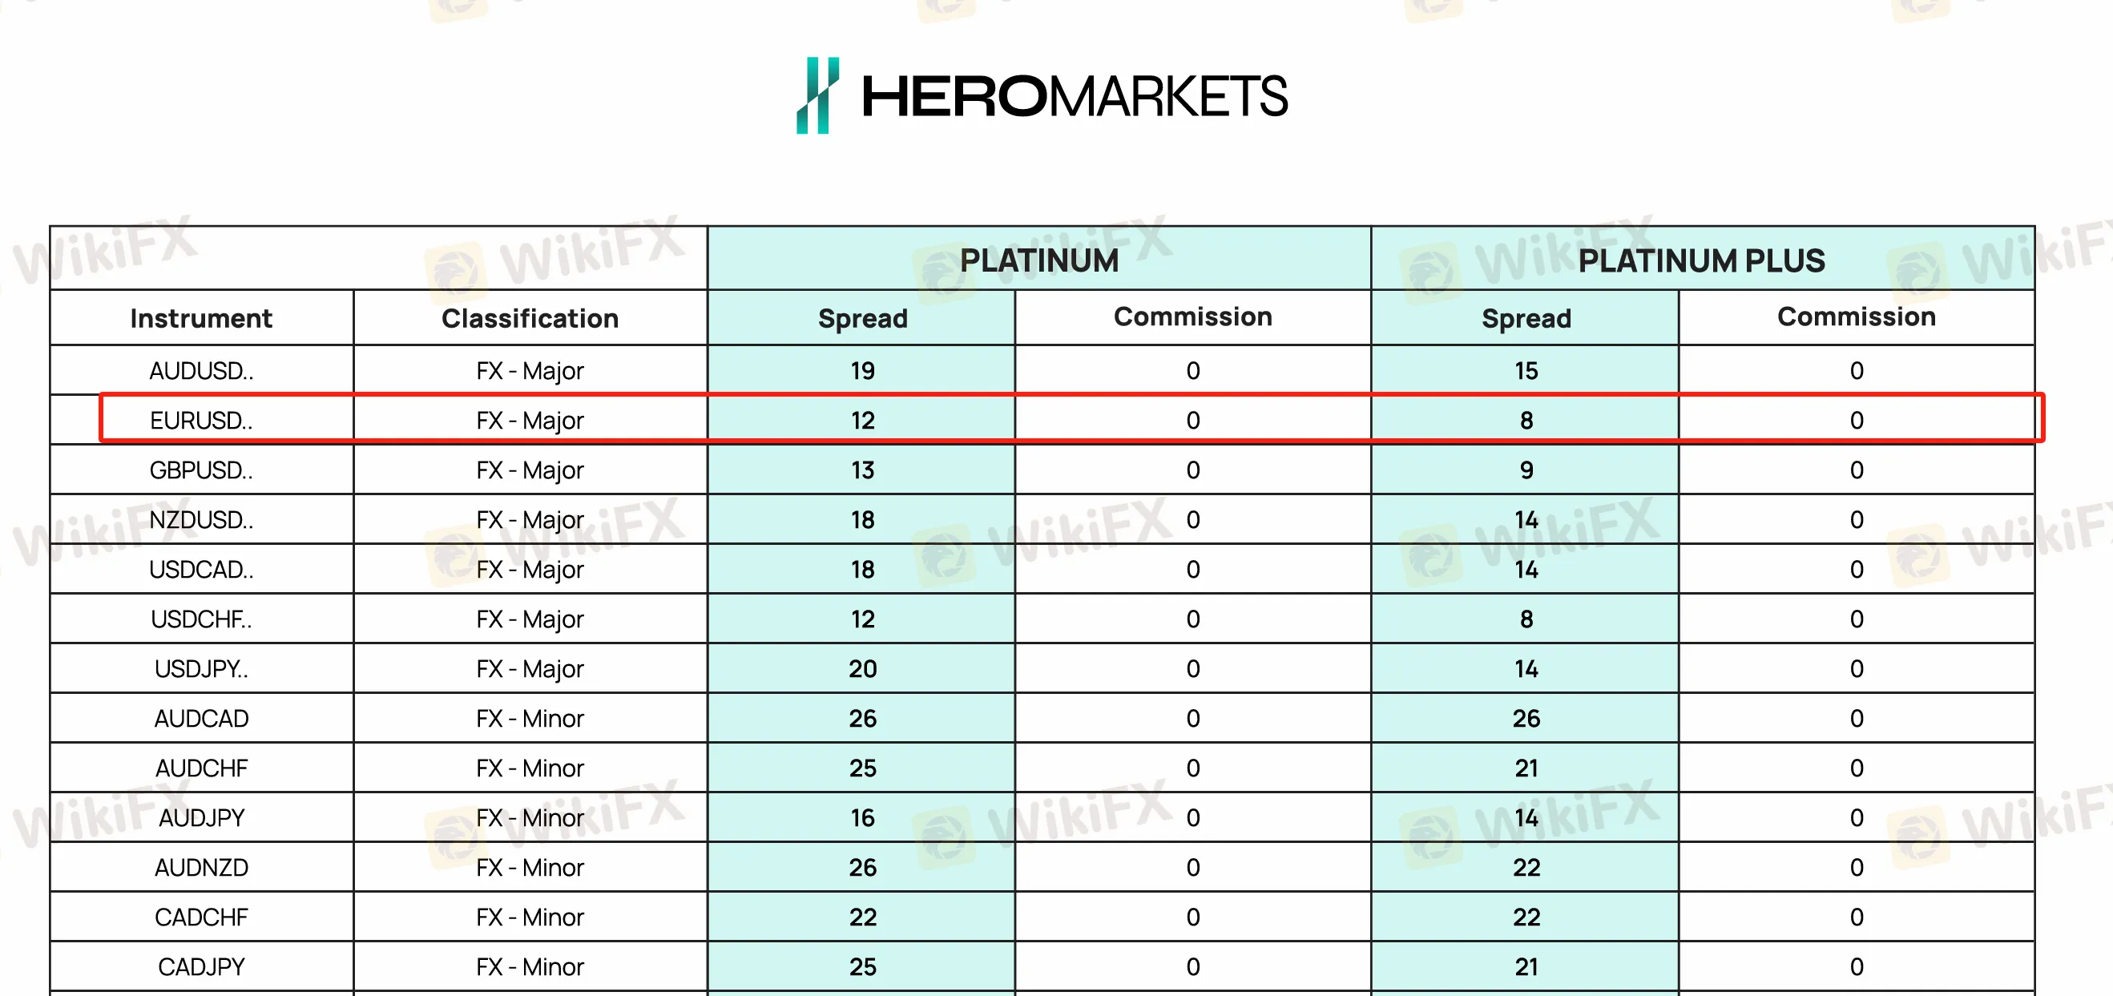Click the HeroMarkets logo icon

818,95
